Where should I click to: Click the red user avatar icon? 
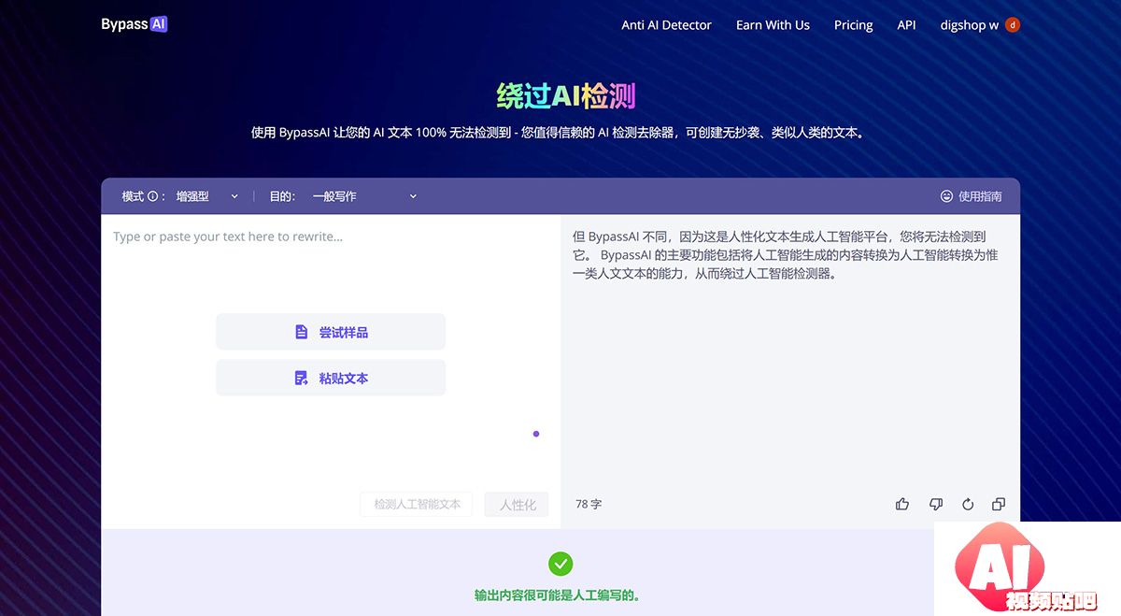[x=1013, y=25]
